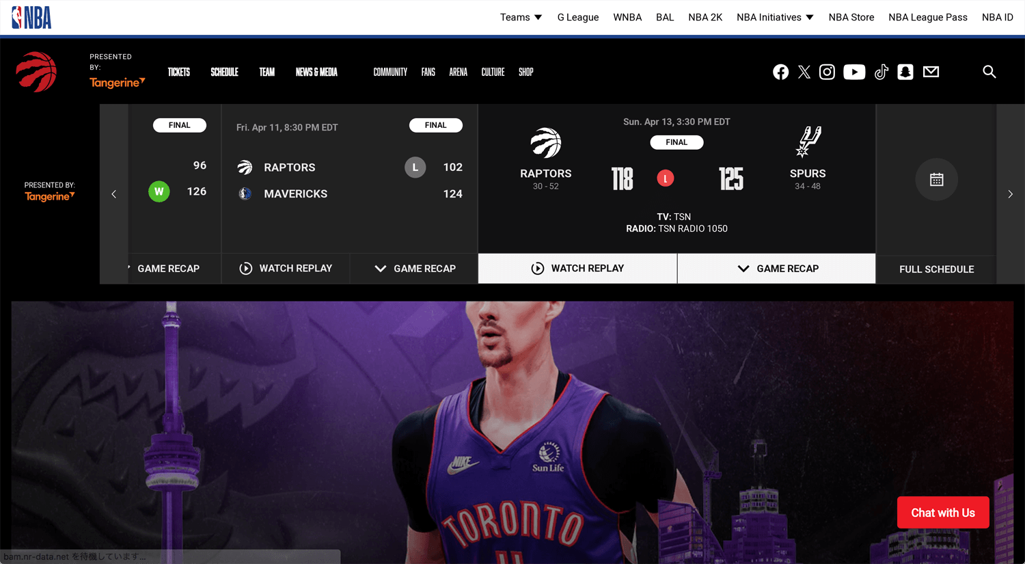Image resolution: width=1025 pixels, height=564 pixels.
Task: Open the News & Media menu
Action: [316, 72]
